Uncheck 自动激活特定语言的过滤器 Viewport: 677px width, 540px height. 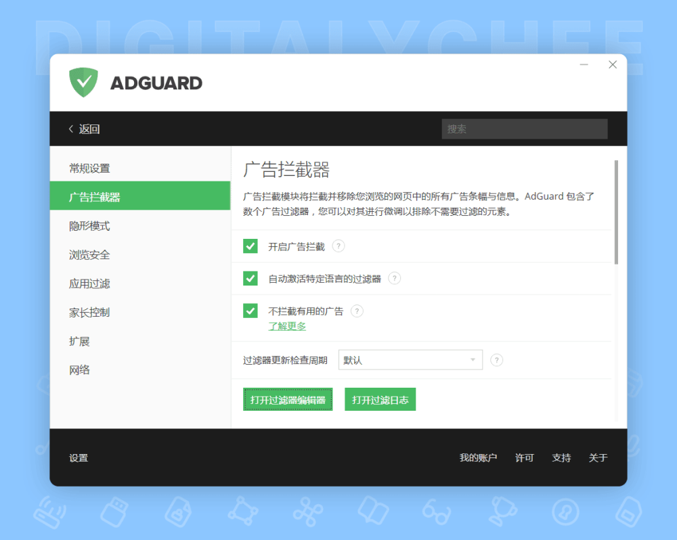[x=250, y=278]
